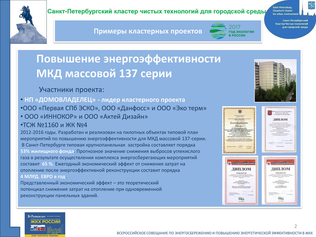Screen dimensions: 316x237
Task: Click the text "2012-2016 годы"
Action: (38, 132)
